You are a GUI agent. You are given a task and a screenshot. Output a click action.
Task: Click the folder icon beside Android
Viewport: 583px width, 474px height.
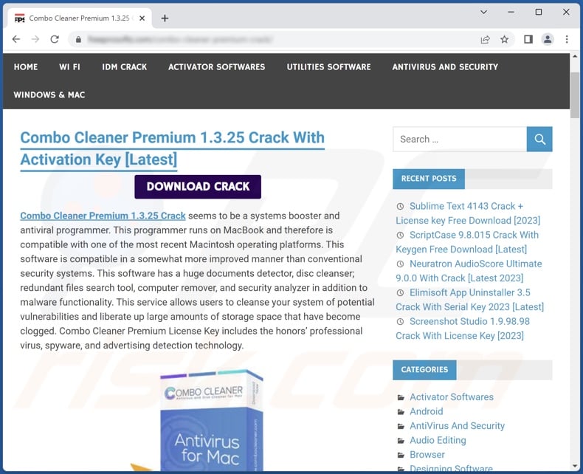pyautogui.click(x=401, y=412)
